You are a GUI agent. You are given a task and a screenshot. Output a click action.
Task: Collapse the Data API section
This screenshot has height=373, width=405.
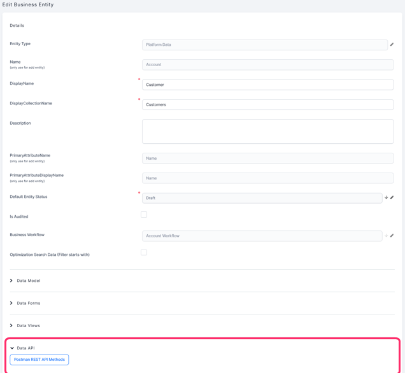coord(11,348)
